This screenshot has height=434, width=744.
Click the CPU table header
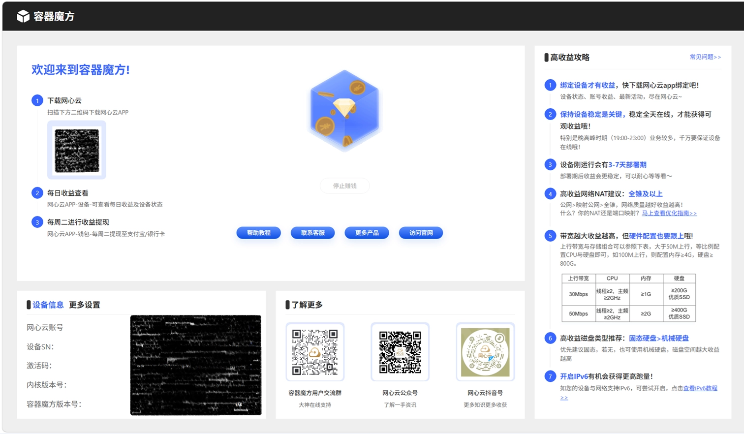(612, 279)
